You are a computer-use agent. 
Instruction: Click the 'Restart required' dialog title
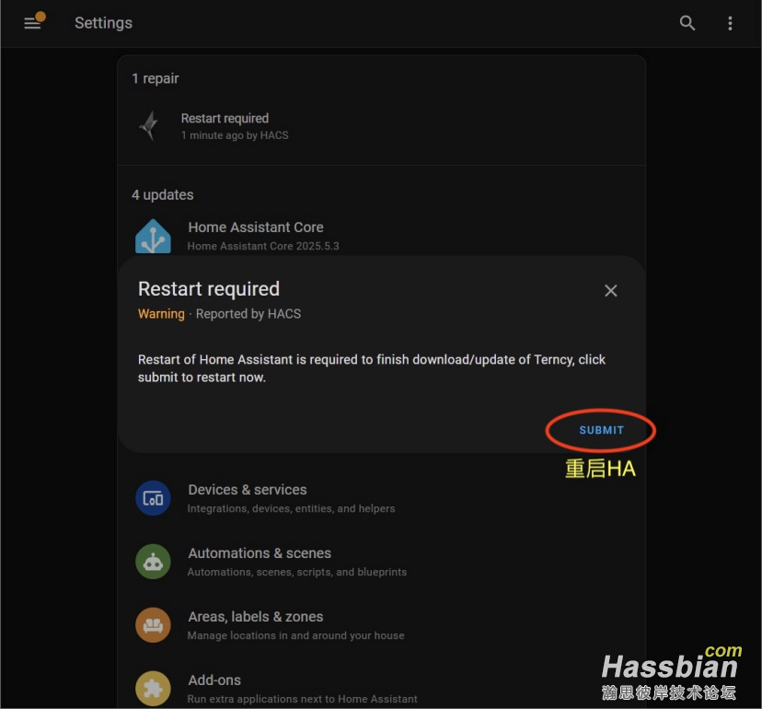point(209,289)
